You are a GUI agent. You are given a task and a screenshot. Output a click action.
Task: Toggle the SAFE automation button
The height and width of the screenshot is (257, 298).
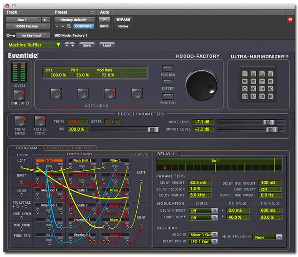pyautogui.click(x=104, y=26)
